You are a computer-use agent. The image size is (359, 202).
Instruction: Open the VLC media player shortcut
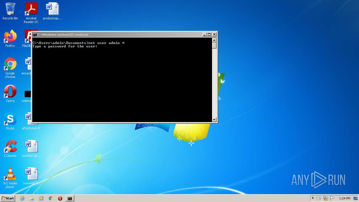coord(10,178)
